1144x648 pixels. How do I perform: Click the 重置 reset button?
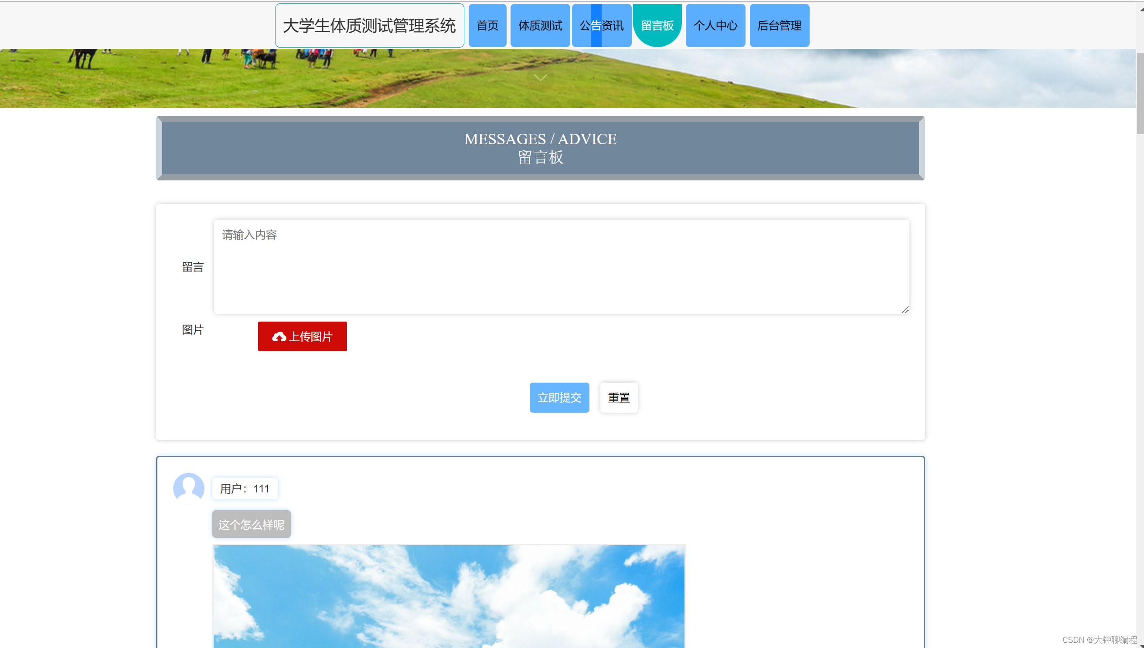pos(618,397)
